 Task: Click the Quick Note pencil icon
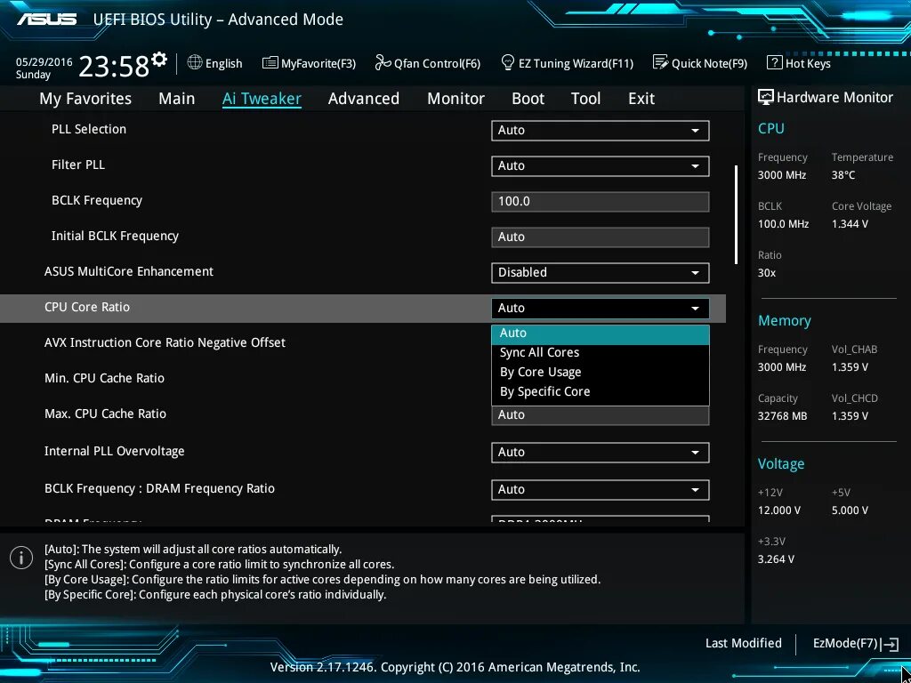click(661, 62)
